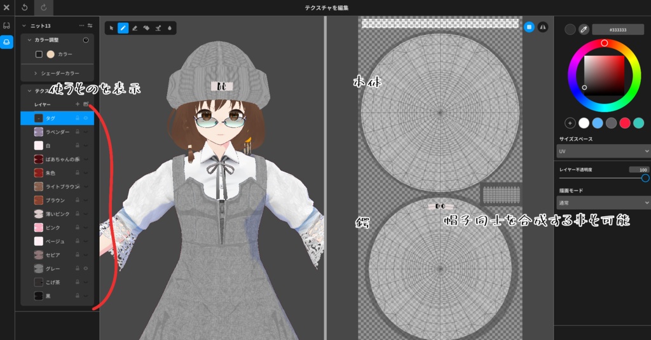
Task: Adjust the レイヤー不透明度 slider handle
Action: [645, 178]
